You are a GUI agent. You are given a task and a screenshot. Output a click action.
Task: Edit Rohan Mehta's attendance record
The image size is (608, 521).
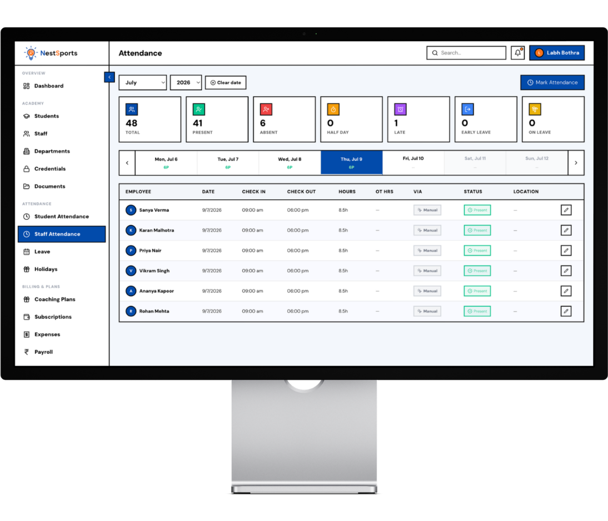tap(566, 311)
